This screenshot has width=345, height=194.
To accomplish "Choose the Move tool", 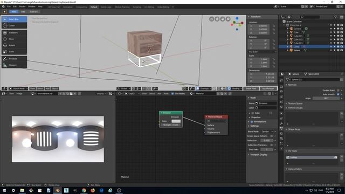I will click(15, 39).
